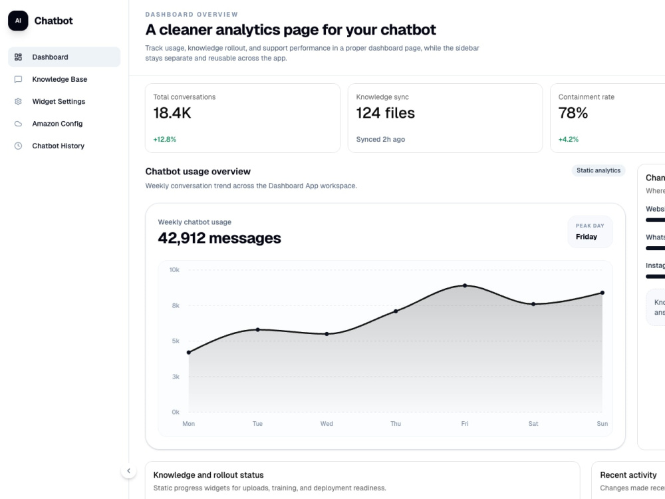Open Knowledge Base in the sidebar
The image size is (665, 499).
click(x=64, y=79)
